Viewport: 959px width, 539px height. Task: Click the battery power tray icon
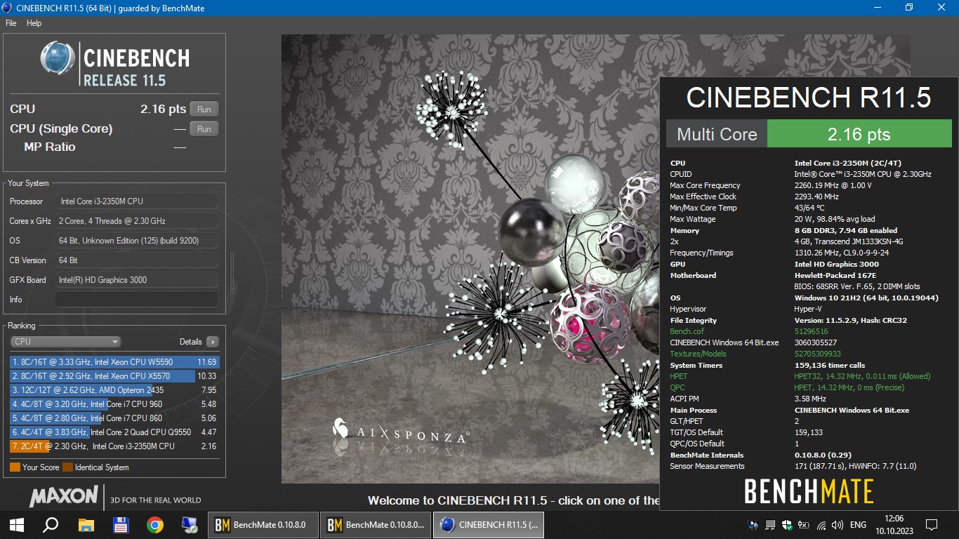click(804, 524)
